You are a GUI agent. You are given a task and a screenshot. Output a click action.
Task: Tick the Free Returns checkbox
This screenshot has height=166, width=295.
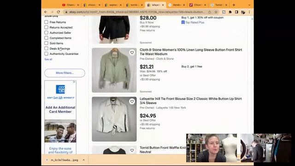tap(46, 22)
